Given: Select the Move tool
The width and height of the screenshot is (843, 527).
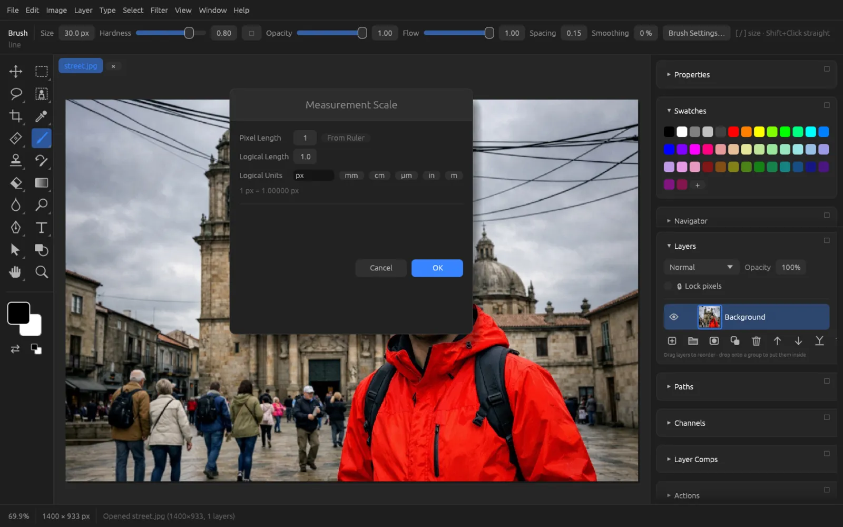Looking at the screenshot, I should point(16,71).
